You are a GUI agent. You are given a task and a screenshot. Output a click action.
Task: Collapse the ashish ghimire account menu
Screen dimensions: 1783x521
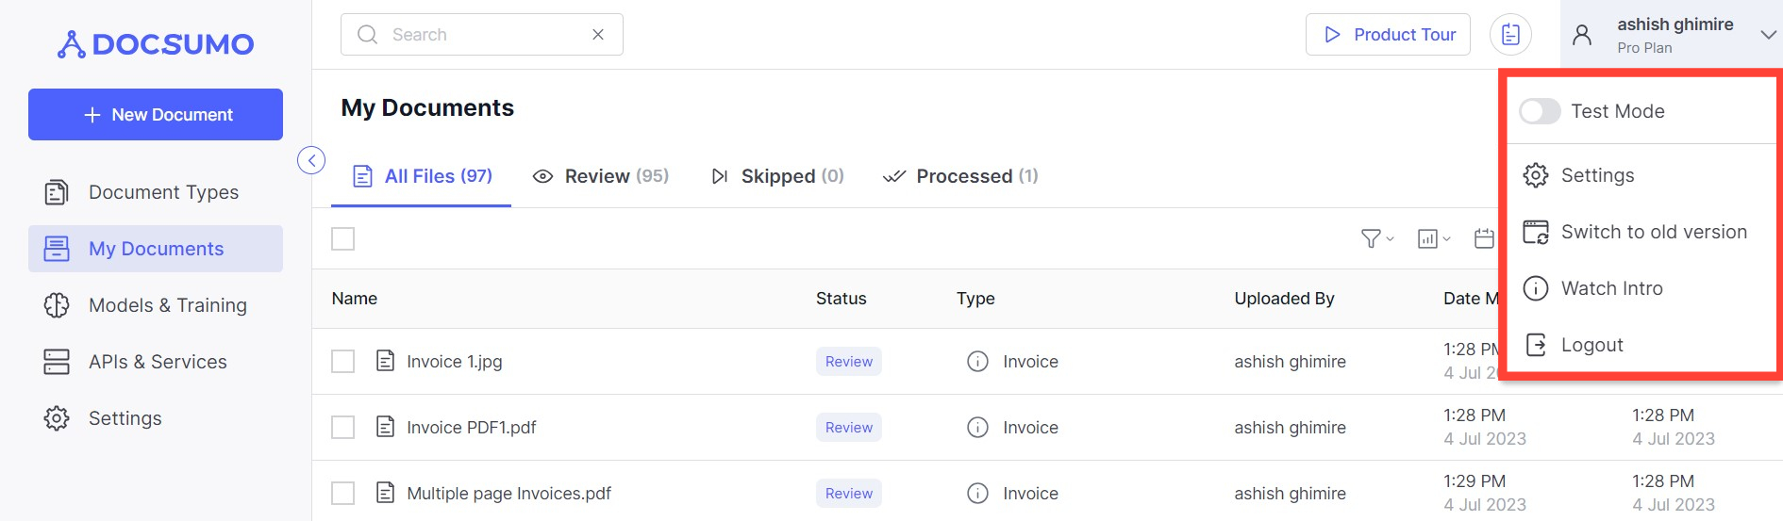tap(1768, 35)
